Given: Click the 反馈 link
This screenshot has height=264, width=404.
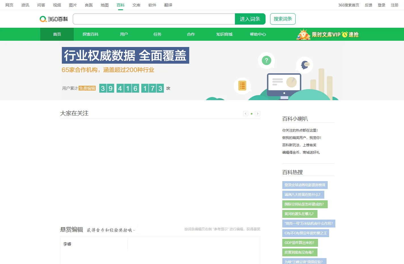Looking at the screenshot, I should (369, 5).
